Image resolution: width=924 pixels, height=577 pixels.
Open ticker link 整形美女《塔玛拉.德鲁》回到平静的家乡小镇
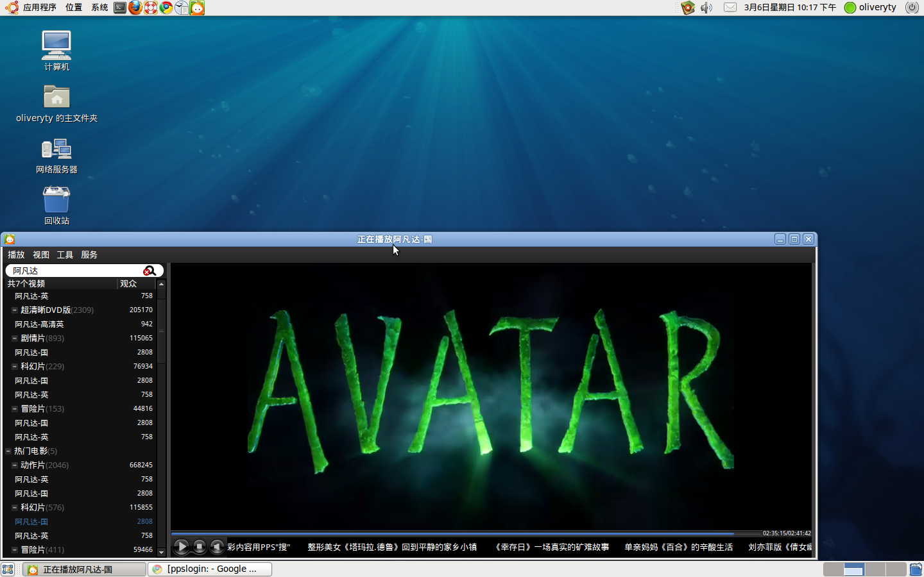tap(392, 547)
